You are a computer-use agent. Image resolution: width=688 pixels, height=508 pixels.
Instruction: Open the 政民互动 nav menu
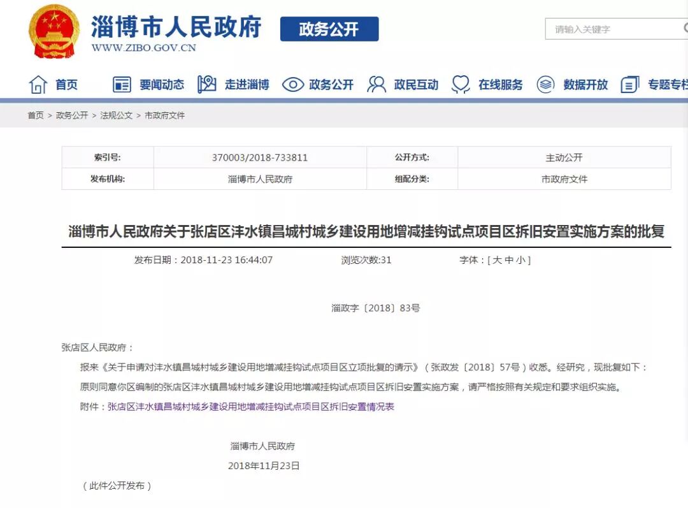click(416, 84)
